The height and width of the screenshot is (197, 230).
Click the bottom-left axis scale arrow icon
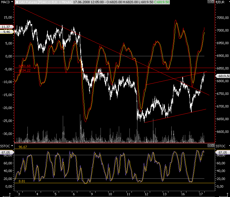click(7, 195)
